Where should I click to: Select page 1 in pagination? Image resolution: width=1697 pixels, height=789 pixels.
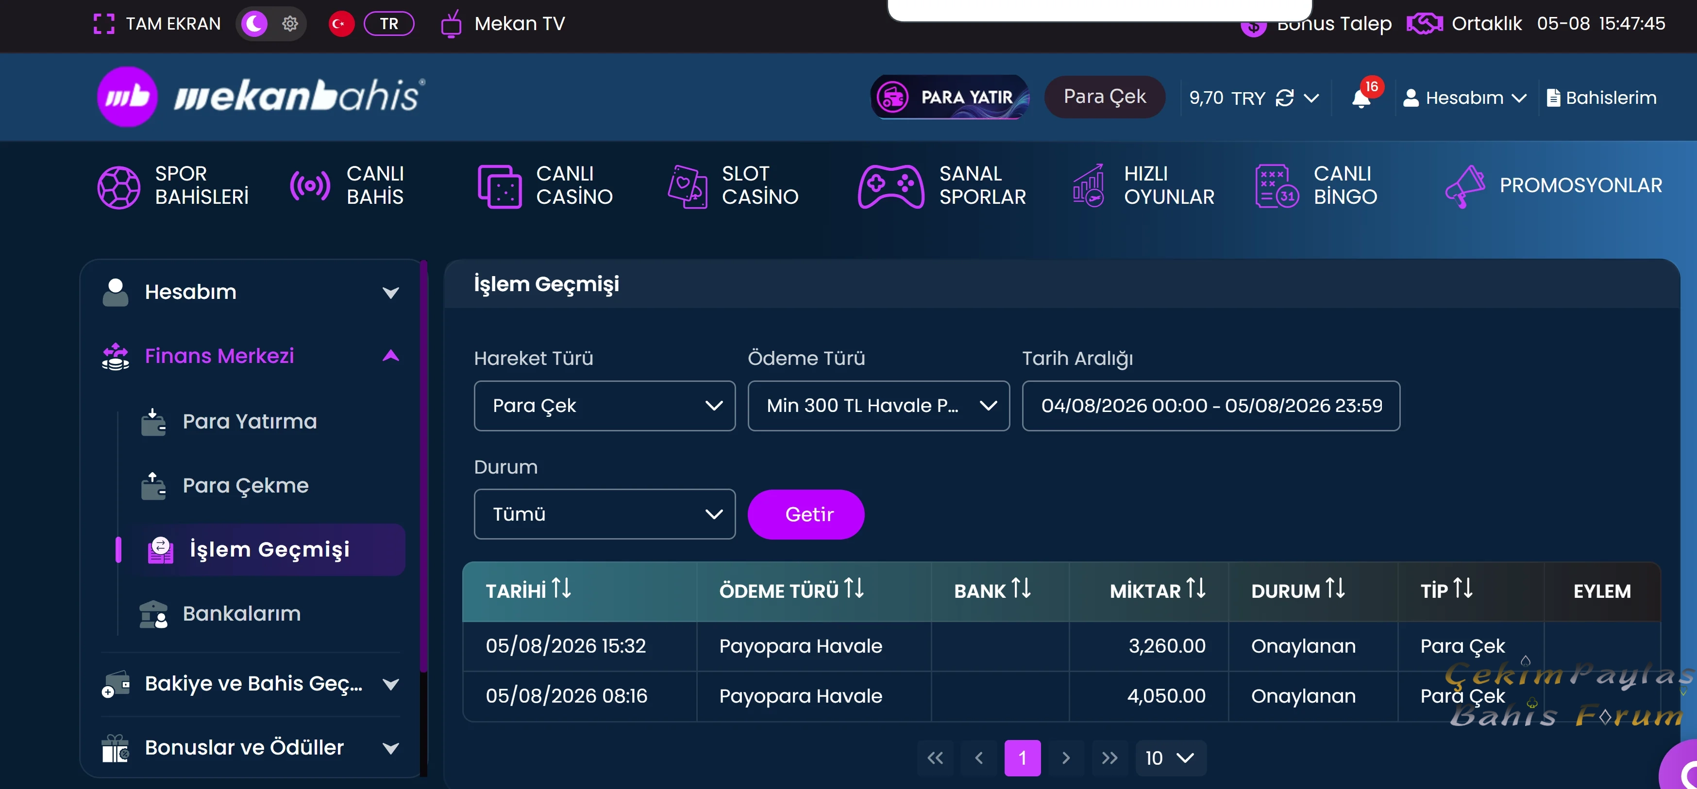click(x=1023, y=758)
